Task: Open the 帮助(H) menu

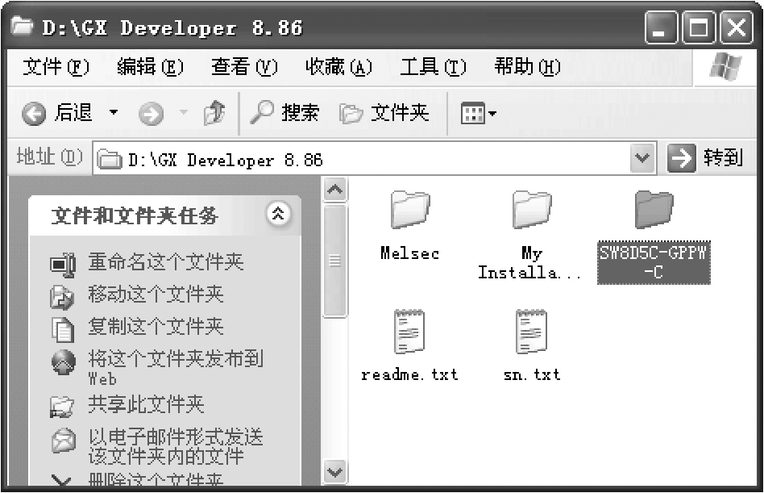Action: pos(527,67)
